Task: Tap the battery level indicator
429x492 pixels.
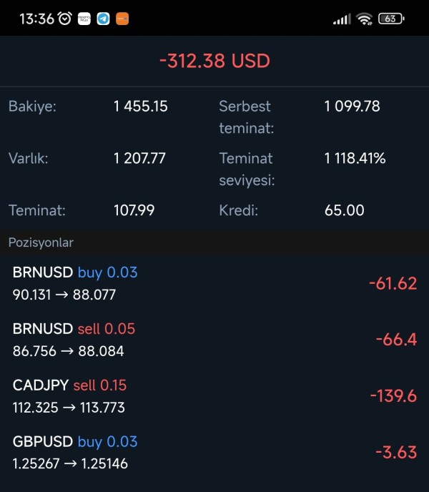Action: [x=391, y=19]
